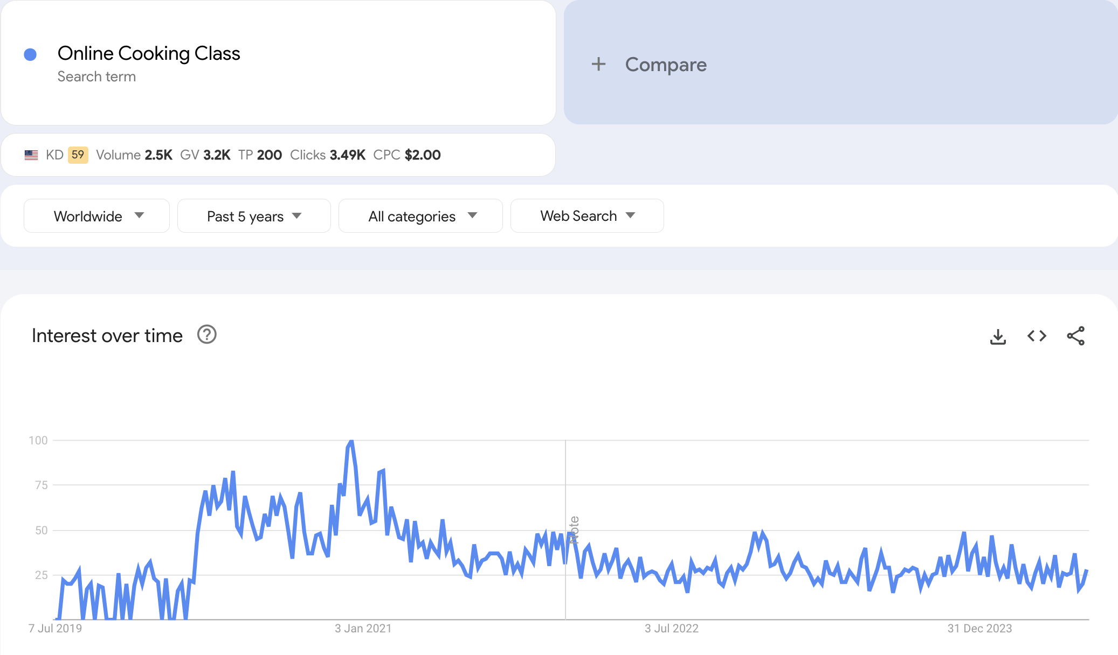This screenshot has width=1118, height=655.
Task: Click the share chart icon
Action: coord(1075,336)
